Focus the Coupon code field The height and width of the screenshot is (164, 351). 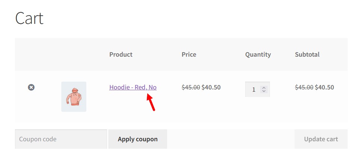pos(61,139)
